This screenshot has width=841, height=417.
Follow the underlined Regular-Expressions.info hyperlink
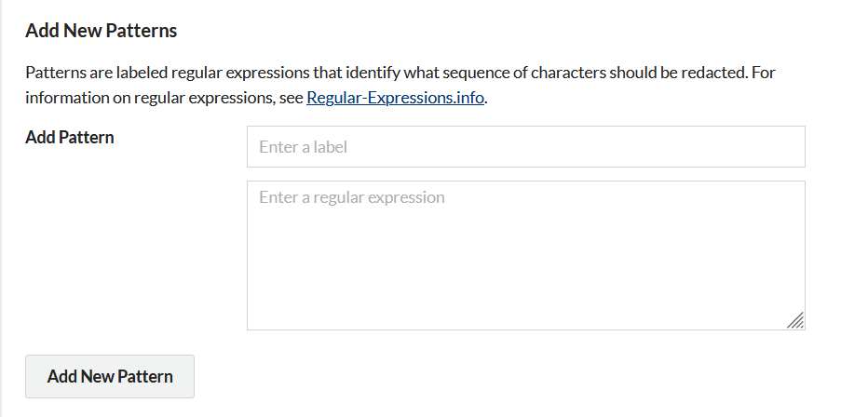(395, 98)
